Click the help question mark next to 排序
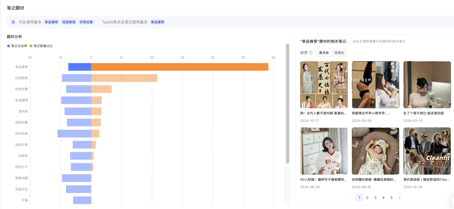This screenshot has height=209, width=454. pyautogui.click(x=311, y=53)
